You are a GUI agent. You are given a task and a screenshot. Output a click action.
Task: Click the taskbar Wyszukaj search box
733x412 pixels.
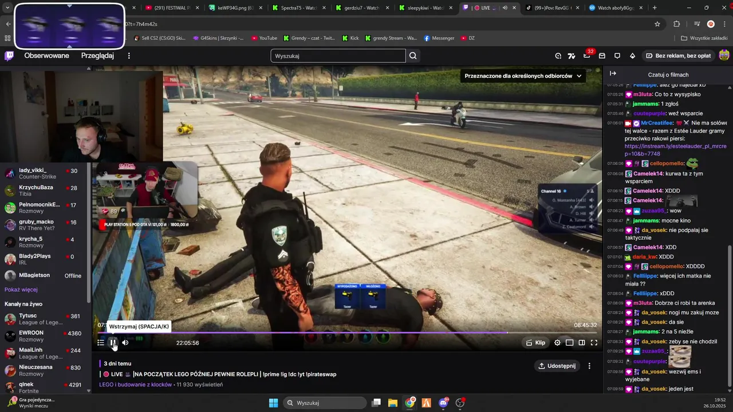pos(325,403)
